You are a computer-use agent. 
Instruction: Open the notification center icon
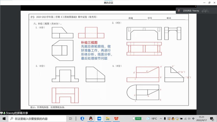[212, 119]
